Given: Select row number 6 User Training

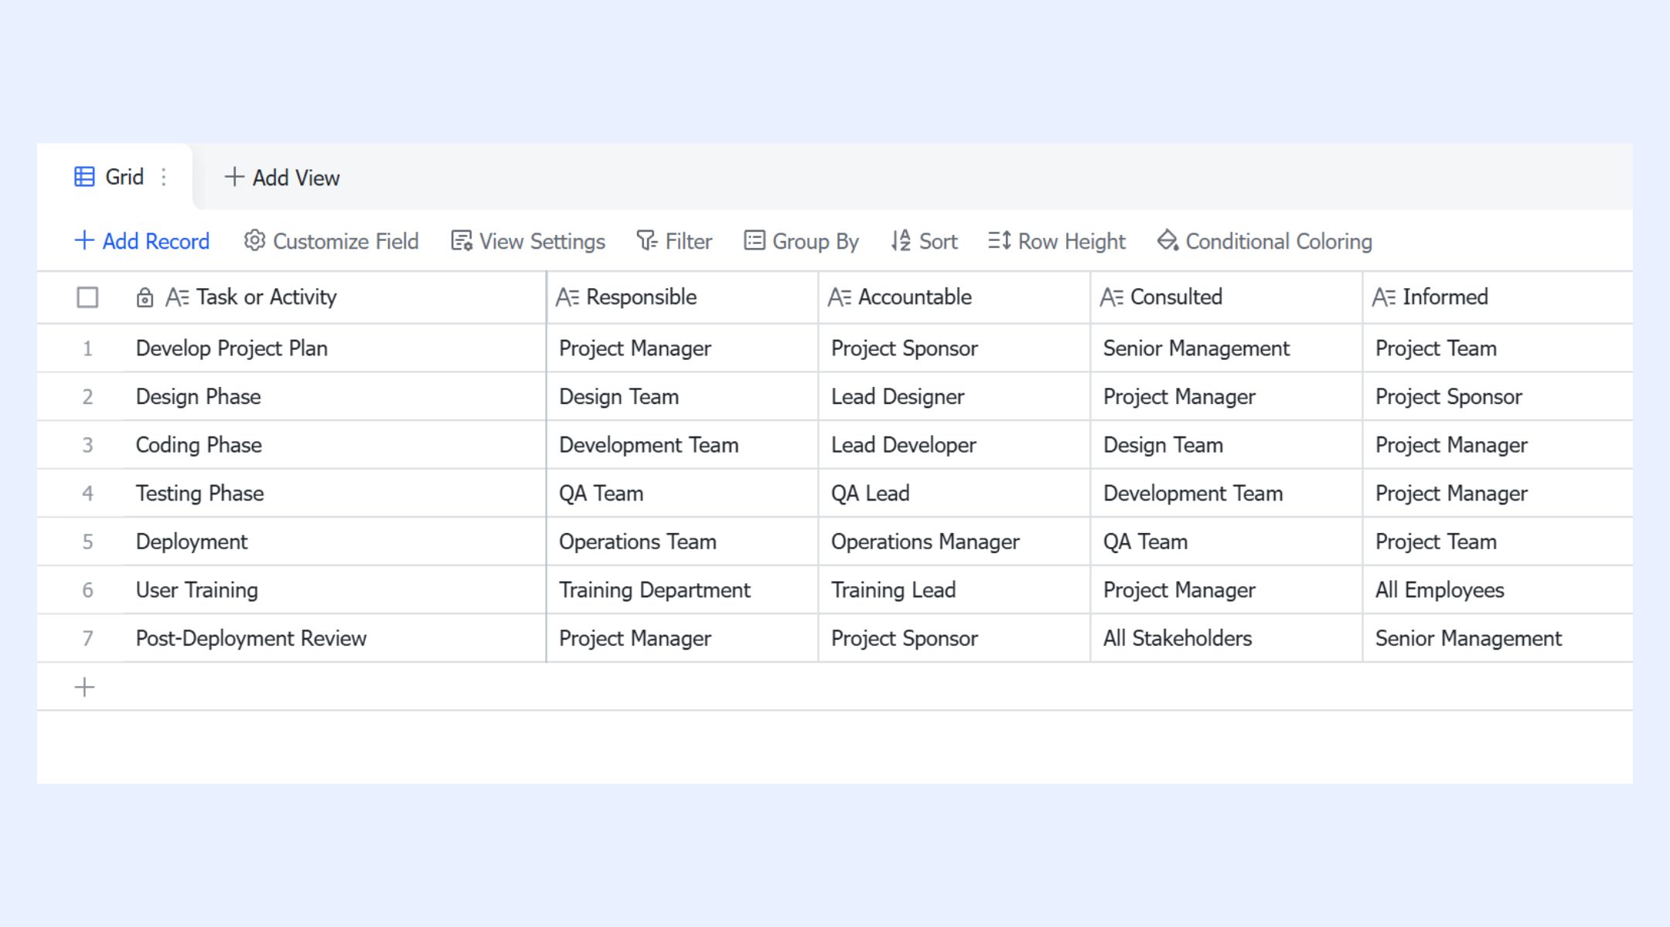Looking at the screenshot, I should 87,590.
